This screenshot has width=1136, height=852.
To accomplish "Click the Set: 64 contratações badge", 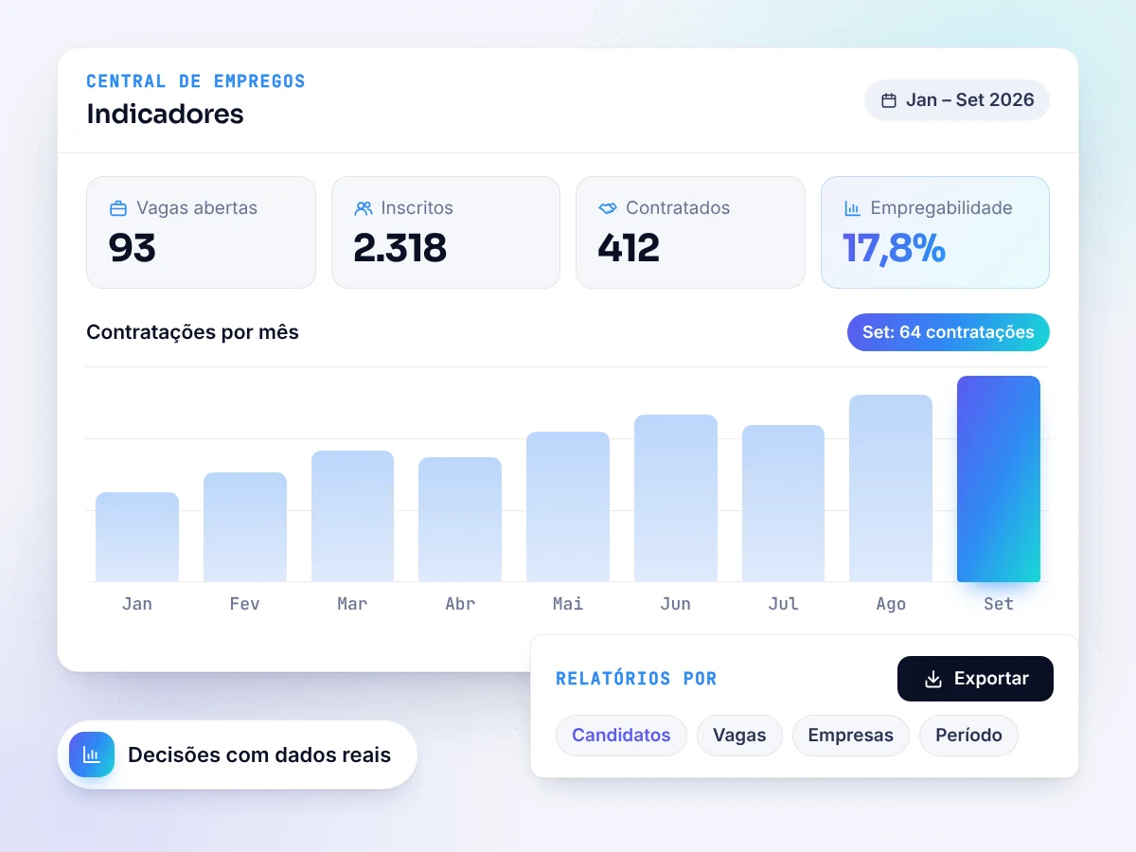I will coord(949,332).
